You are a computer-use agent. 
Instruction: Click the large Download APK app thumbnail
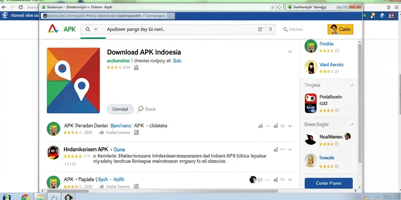coord(73,80)
